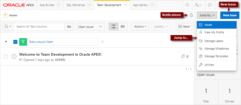Go to the SQL Workshop tab
This screenshot has width=241, height=105.
tap(76, 5)
